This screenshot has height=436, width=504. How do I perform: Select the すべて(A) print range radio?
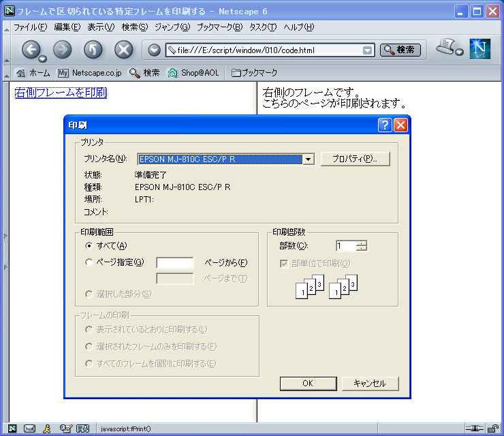89,246
